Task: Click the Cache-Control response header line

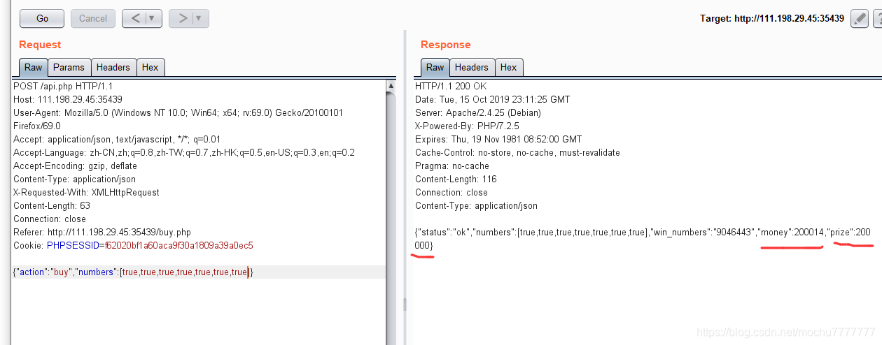Action: point(517,152)
